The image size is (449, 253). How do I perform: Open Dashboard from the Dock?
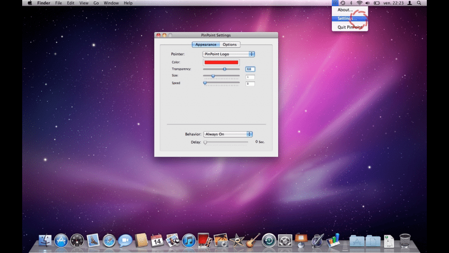pos(77,241)
